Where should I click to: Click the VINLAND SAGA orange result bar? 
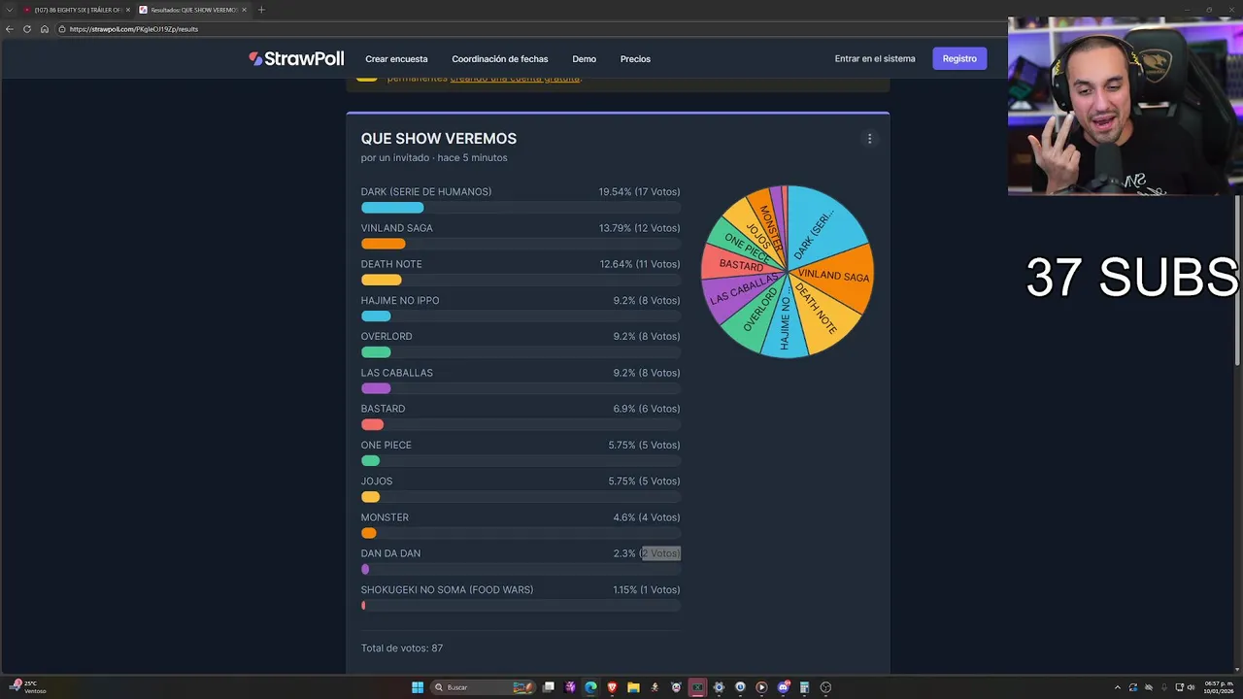pos(384,244)
